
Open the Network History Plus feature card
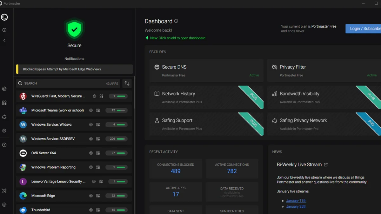pos(206,97)
